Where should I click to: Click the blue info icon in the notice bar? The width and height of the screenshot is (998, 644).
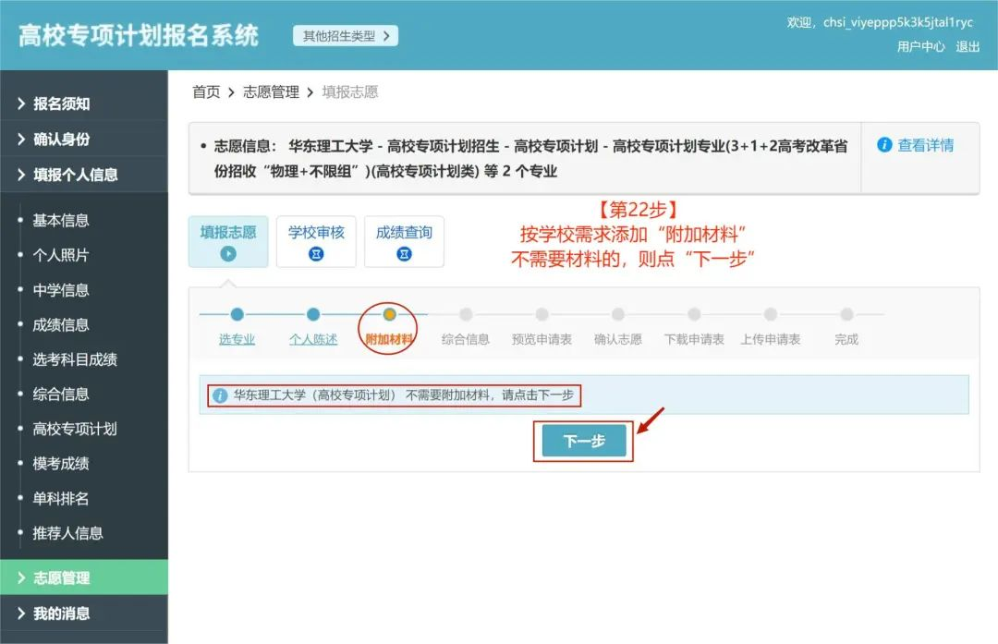coord(219,395)
